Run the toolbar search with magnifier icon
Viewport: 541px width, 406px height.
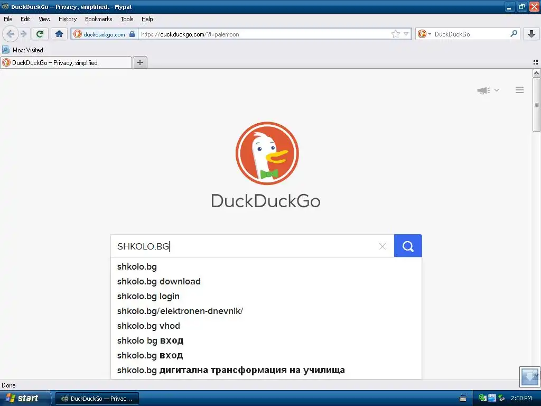514,34
